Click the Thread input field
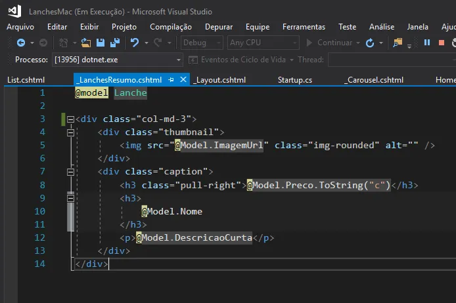 pos(392,60)
